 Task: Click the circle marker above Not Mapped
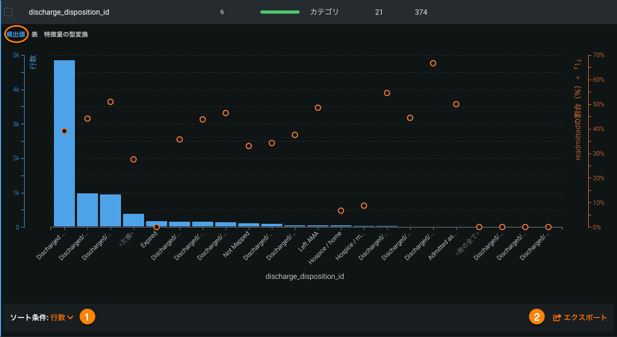(x=249, y=146)
